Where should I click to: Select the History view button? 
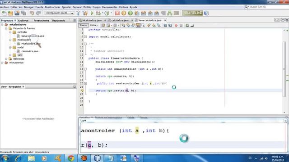(93, 25)
